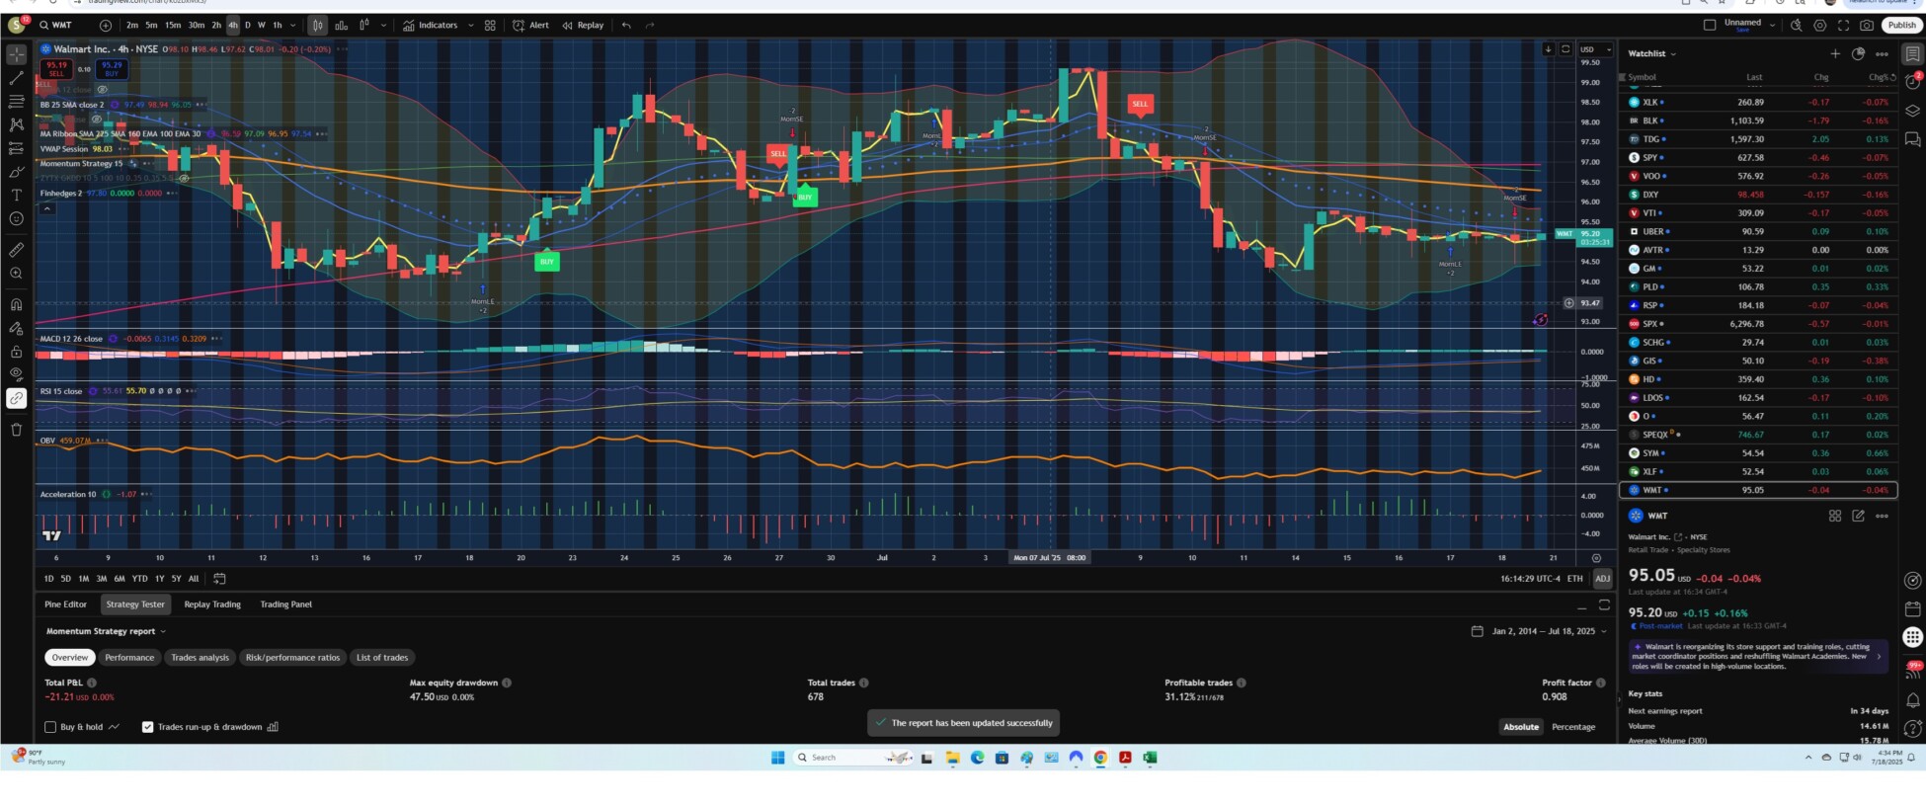Viewport: 1926px width, 806px height.
Task: Open File Explorer from the taskbar
Action: 952,758
